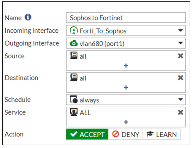The image size is (193, 148).
Task: Remove 'all' from the Source field
Action: [x=180, y=56]
